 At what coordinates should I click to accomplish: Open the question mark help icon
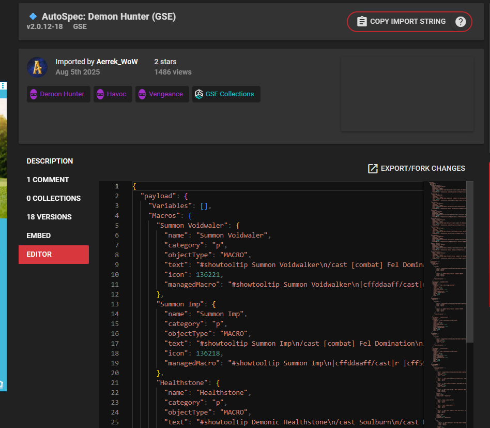click(461, 22)
